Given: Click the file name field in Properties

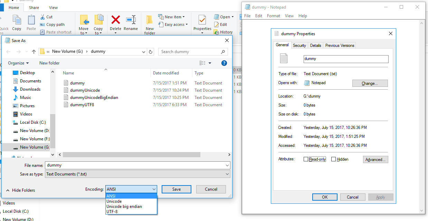Looking at the screenshot, I should point(346,59).
